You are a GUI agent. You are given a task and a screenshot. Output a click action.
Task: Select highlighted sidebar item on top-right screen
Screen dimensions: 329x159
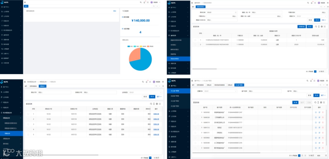click(179, 59)
